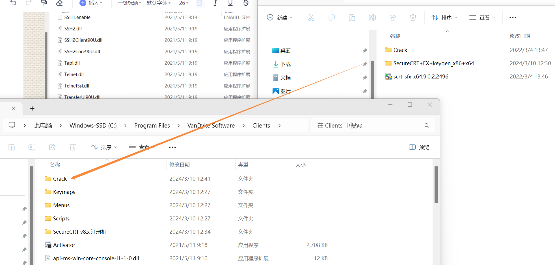Click the pin icon next to 桌面
Image resolution: width=555 pixels, height=265 pixels.
click(x=365, y=51)
